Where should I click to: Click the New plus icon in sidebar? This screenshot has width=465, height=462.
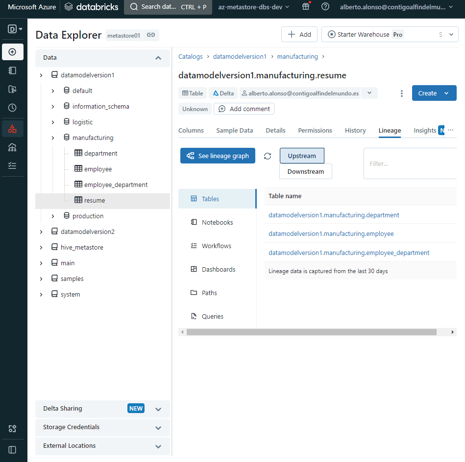coord(13,52)
